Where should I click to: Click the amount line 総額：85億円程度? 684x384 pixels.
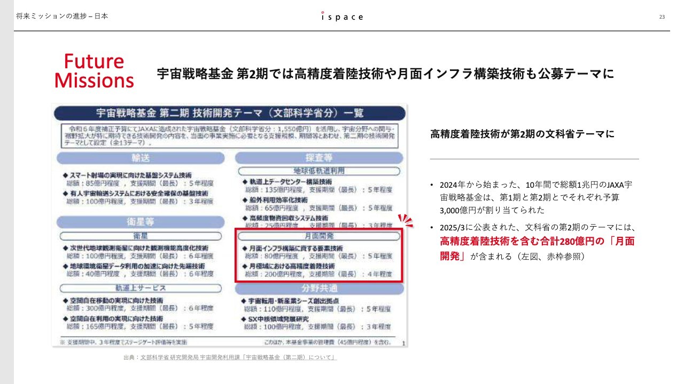pos(139,184)
